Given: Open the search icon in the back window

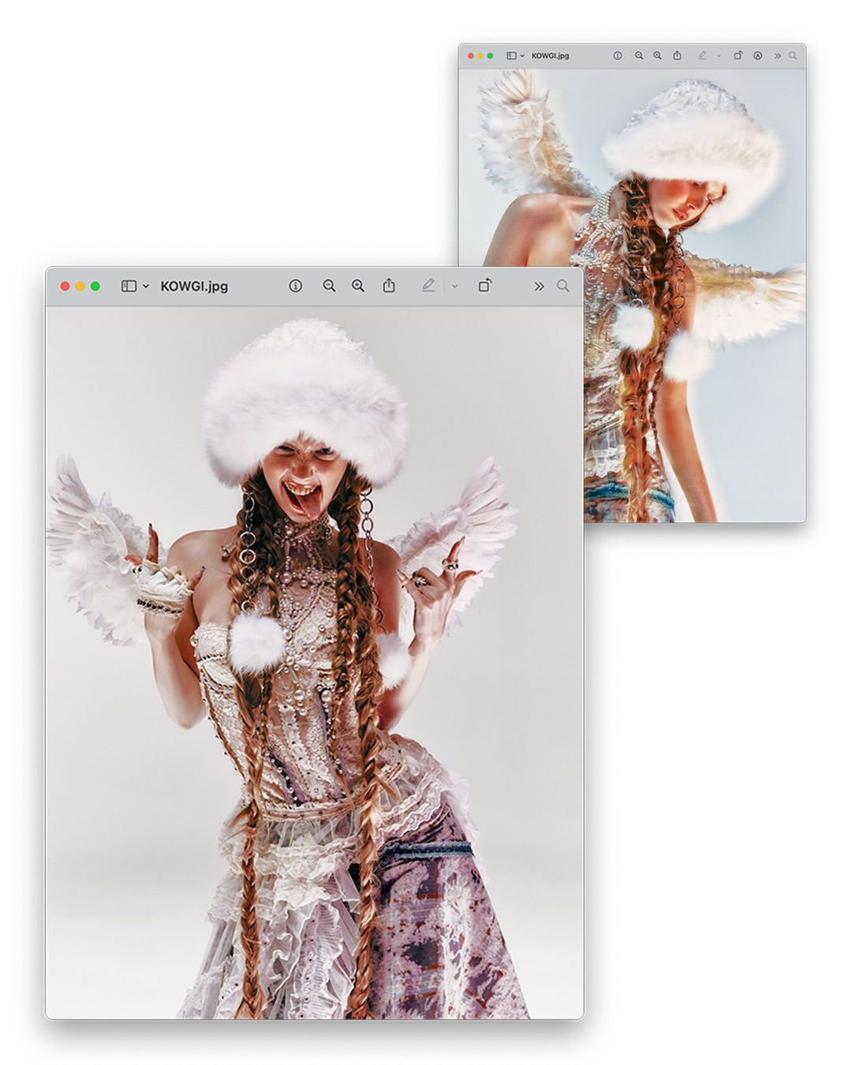Looking at the screenshot, I should (793, 56).
